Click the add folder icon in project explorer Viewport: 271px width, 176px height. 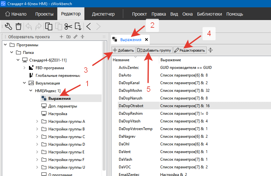[x=68, y=37]
